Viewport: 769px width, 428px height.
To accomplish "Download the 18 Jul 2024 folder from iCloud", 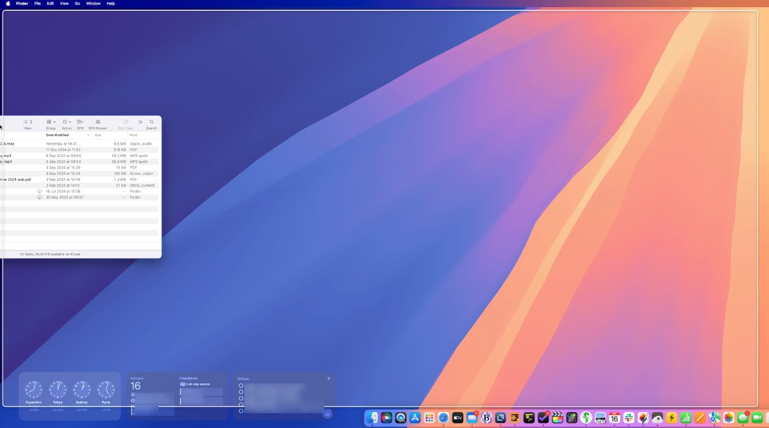I will coord(40,191).
